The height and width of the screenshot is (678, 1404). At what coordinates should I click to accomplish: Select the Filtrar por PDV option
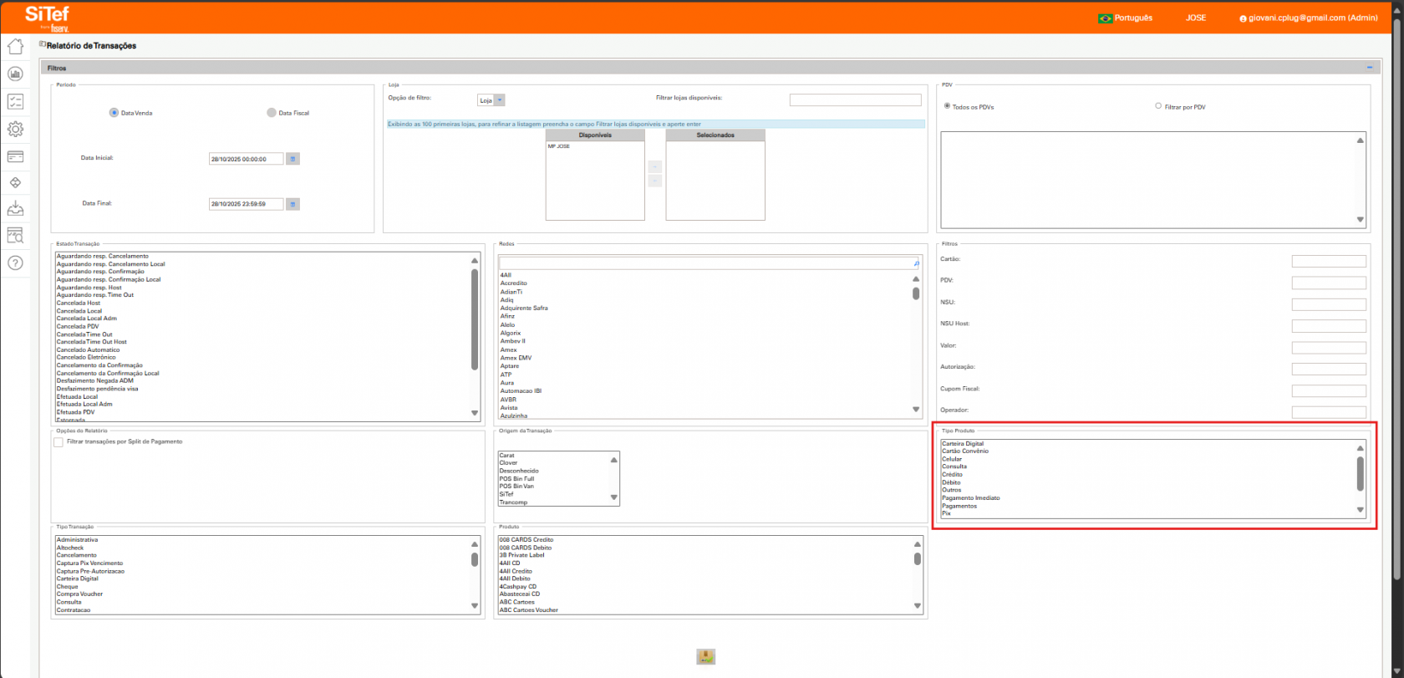coord(1158,106)
